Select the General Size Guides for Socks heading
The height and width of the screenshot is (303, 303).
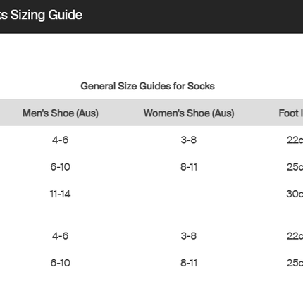click(x=147, y=86)
